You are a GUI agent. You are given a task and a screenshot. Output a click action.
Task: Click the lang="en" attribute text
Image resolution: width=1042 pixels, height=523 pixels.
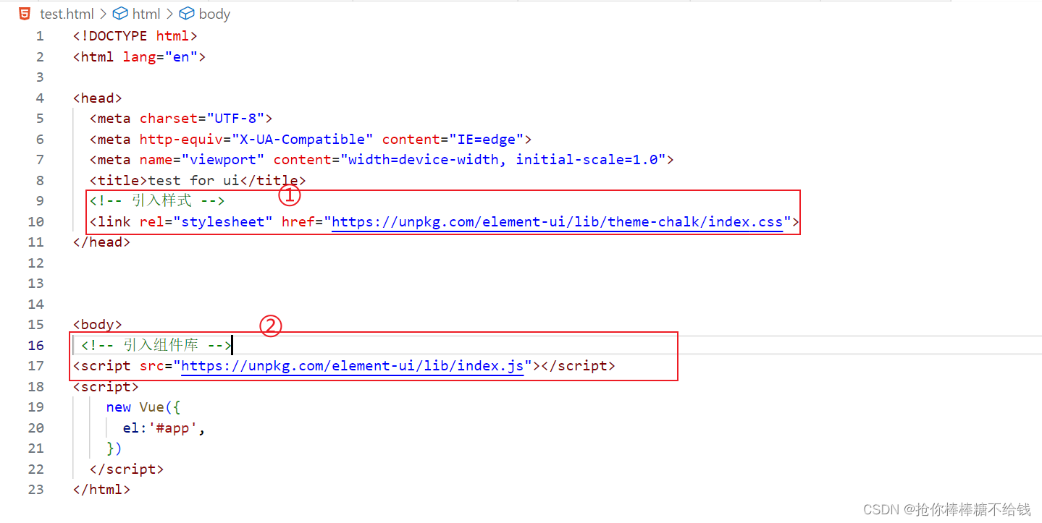click(160, 56)
